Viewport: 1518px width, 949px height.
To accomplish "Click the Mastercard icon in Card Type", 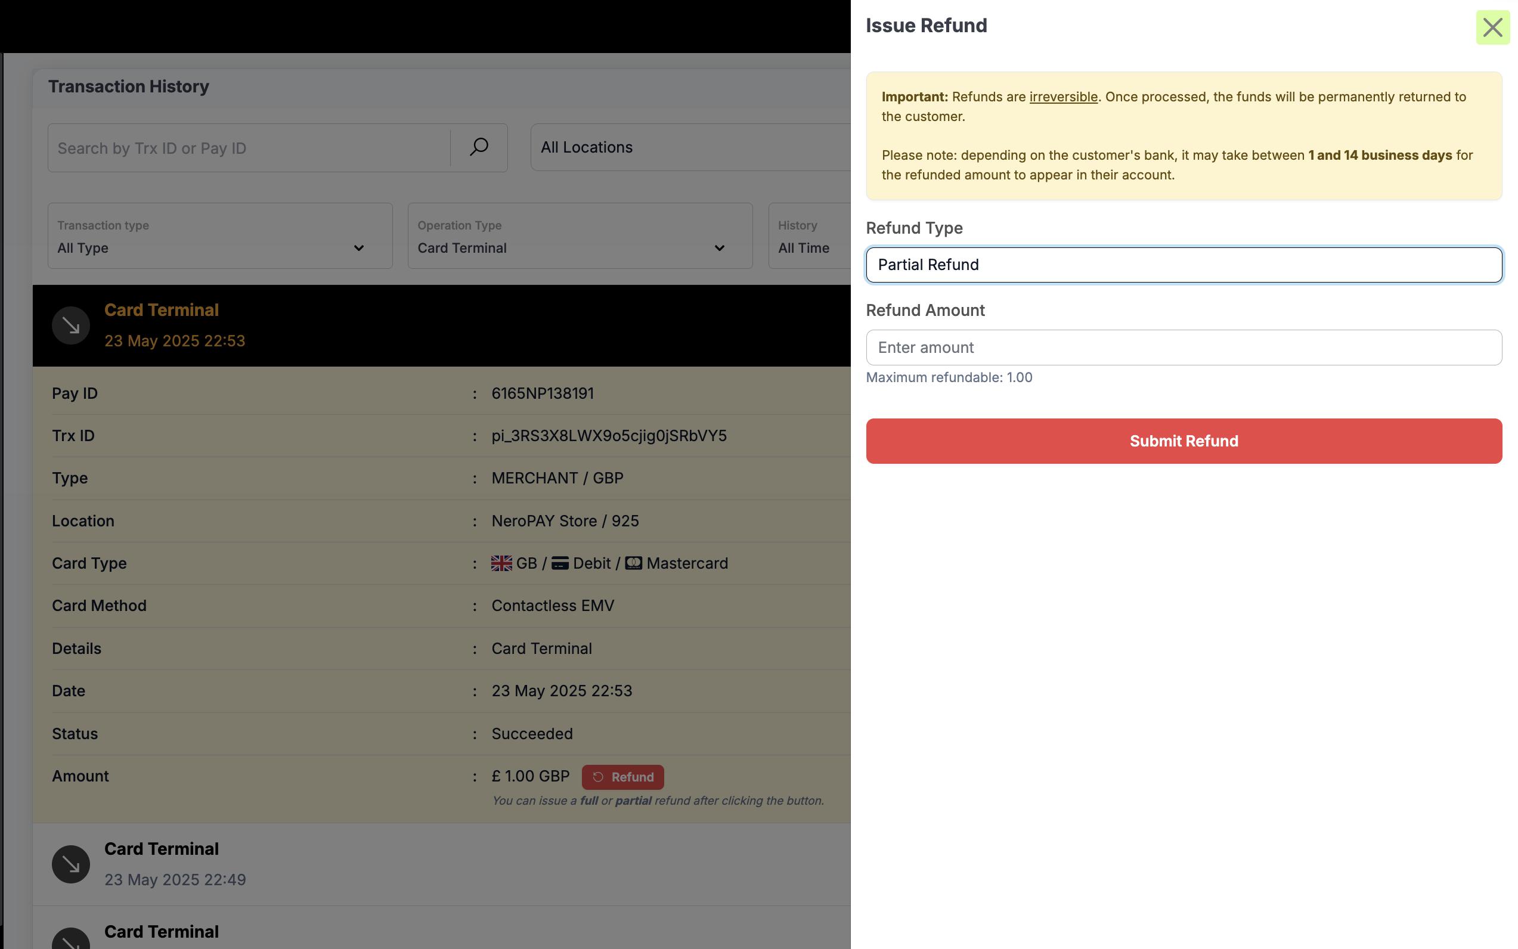I will click(633, 563).
